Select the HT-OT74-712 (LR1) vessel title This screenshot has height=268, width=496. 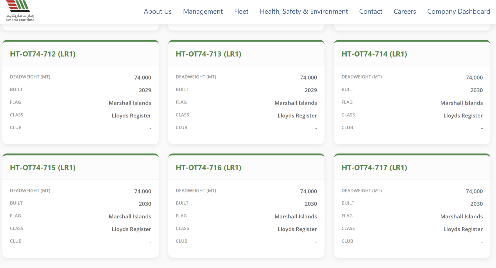43,54
